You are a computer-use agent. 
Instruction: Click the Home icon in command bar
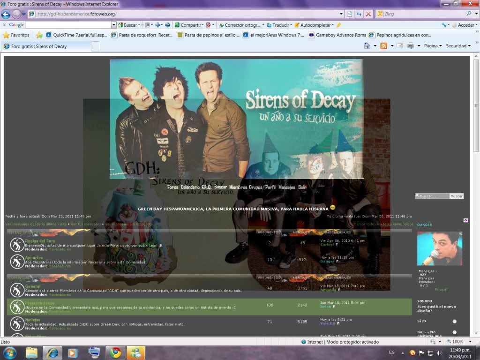pyautogui.click(x=367, y=46)
